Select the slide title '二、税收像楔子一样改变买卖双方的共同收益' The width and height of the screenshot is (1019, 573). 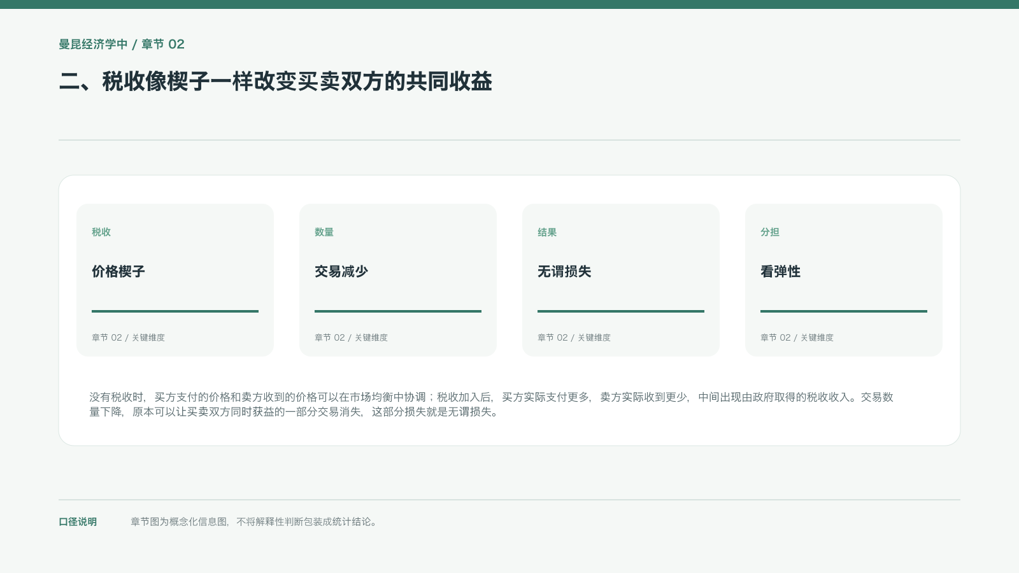(x=275, y=81)
